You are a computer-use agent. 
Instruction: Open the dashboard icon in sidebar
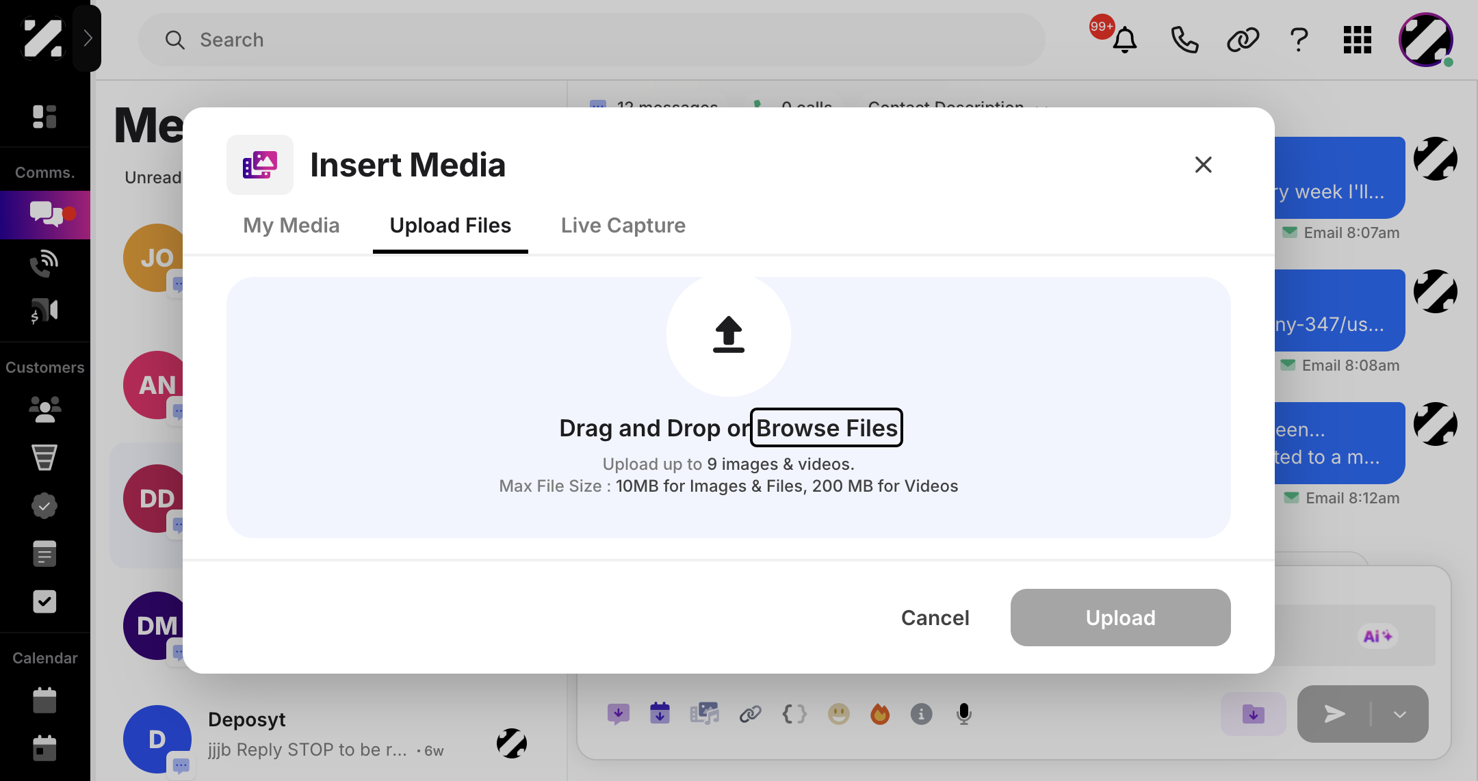[44, 116]
